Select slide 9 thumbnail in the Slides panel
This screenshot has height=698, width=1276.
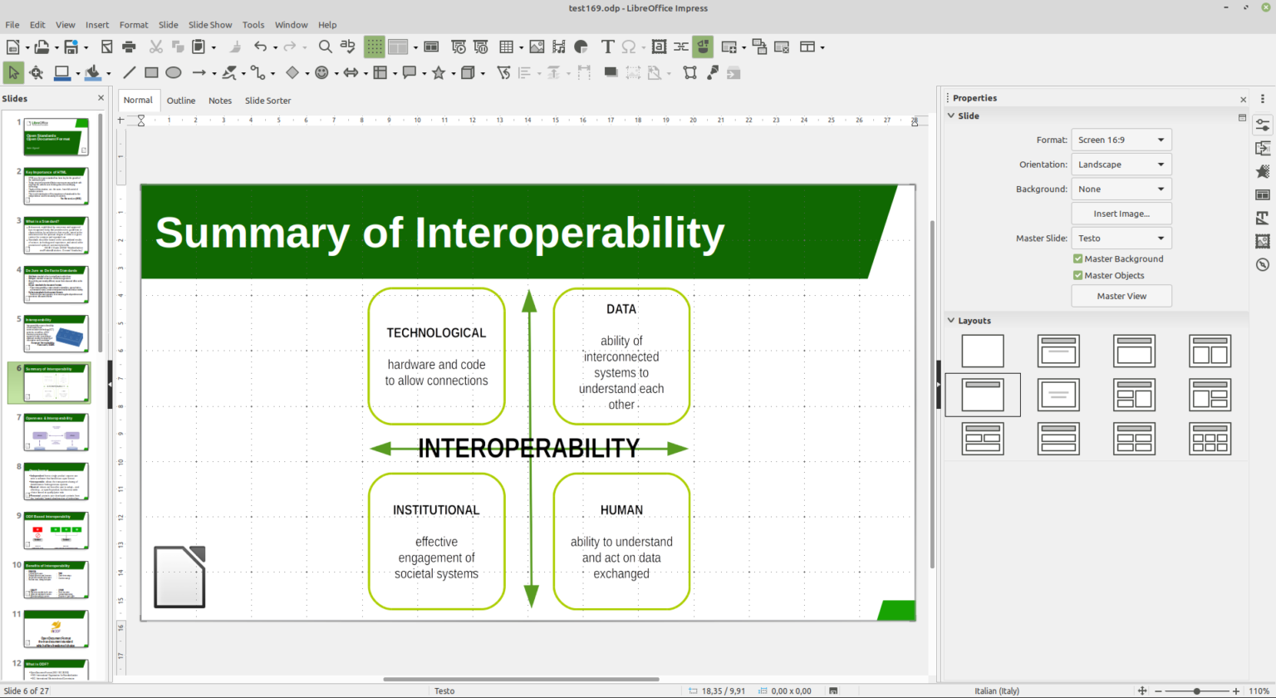tap(55, 530)
